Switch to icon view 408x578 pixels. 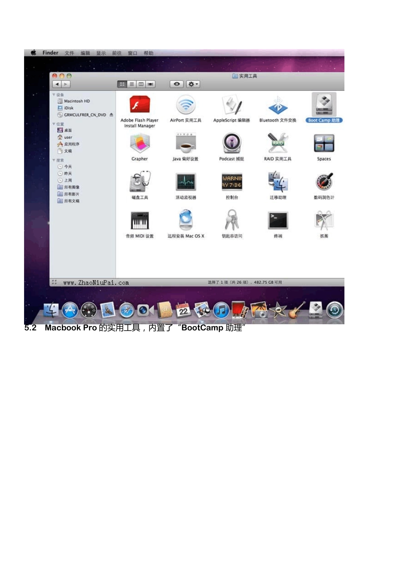point(122,84)
